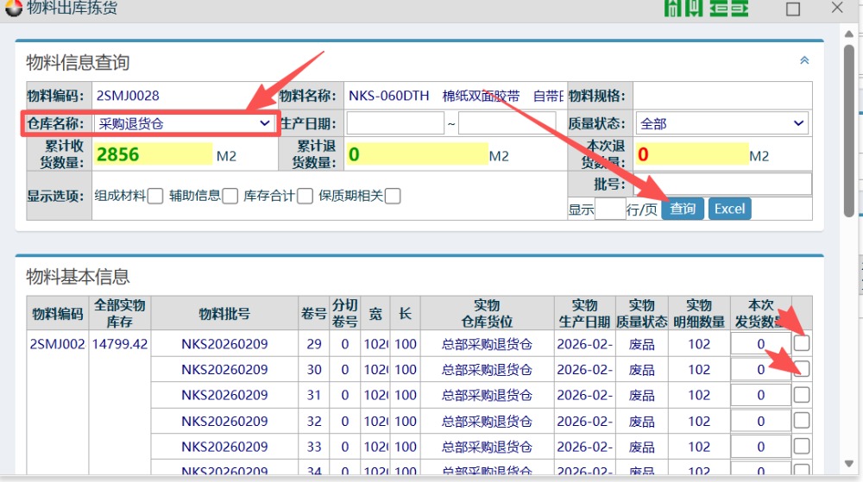Enable the 组成材料 checkbox
The image size is (863, 482).
point(155,196)
